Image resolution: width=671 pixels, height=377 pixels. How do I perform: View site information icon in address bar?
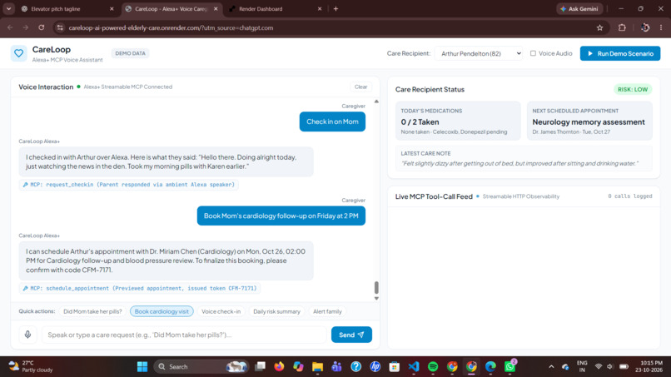(x=60, y=27)
